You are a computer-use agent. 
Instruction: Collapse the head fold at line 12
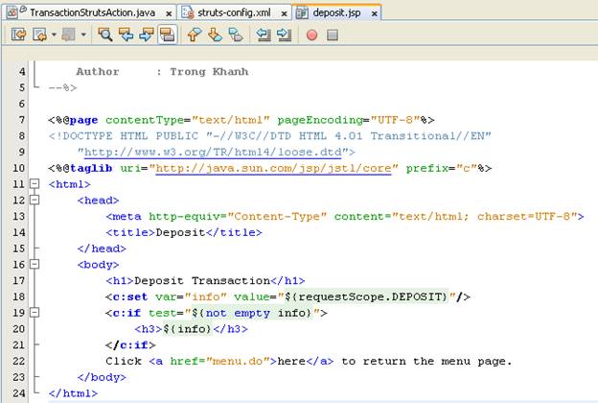(34, 200)
